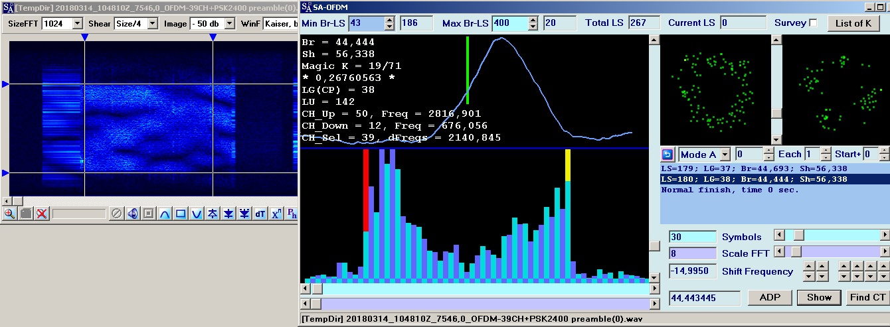
Task: Select the arch-shaped filter icon
Action: 165,214
